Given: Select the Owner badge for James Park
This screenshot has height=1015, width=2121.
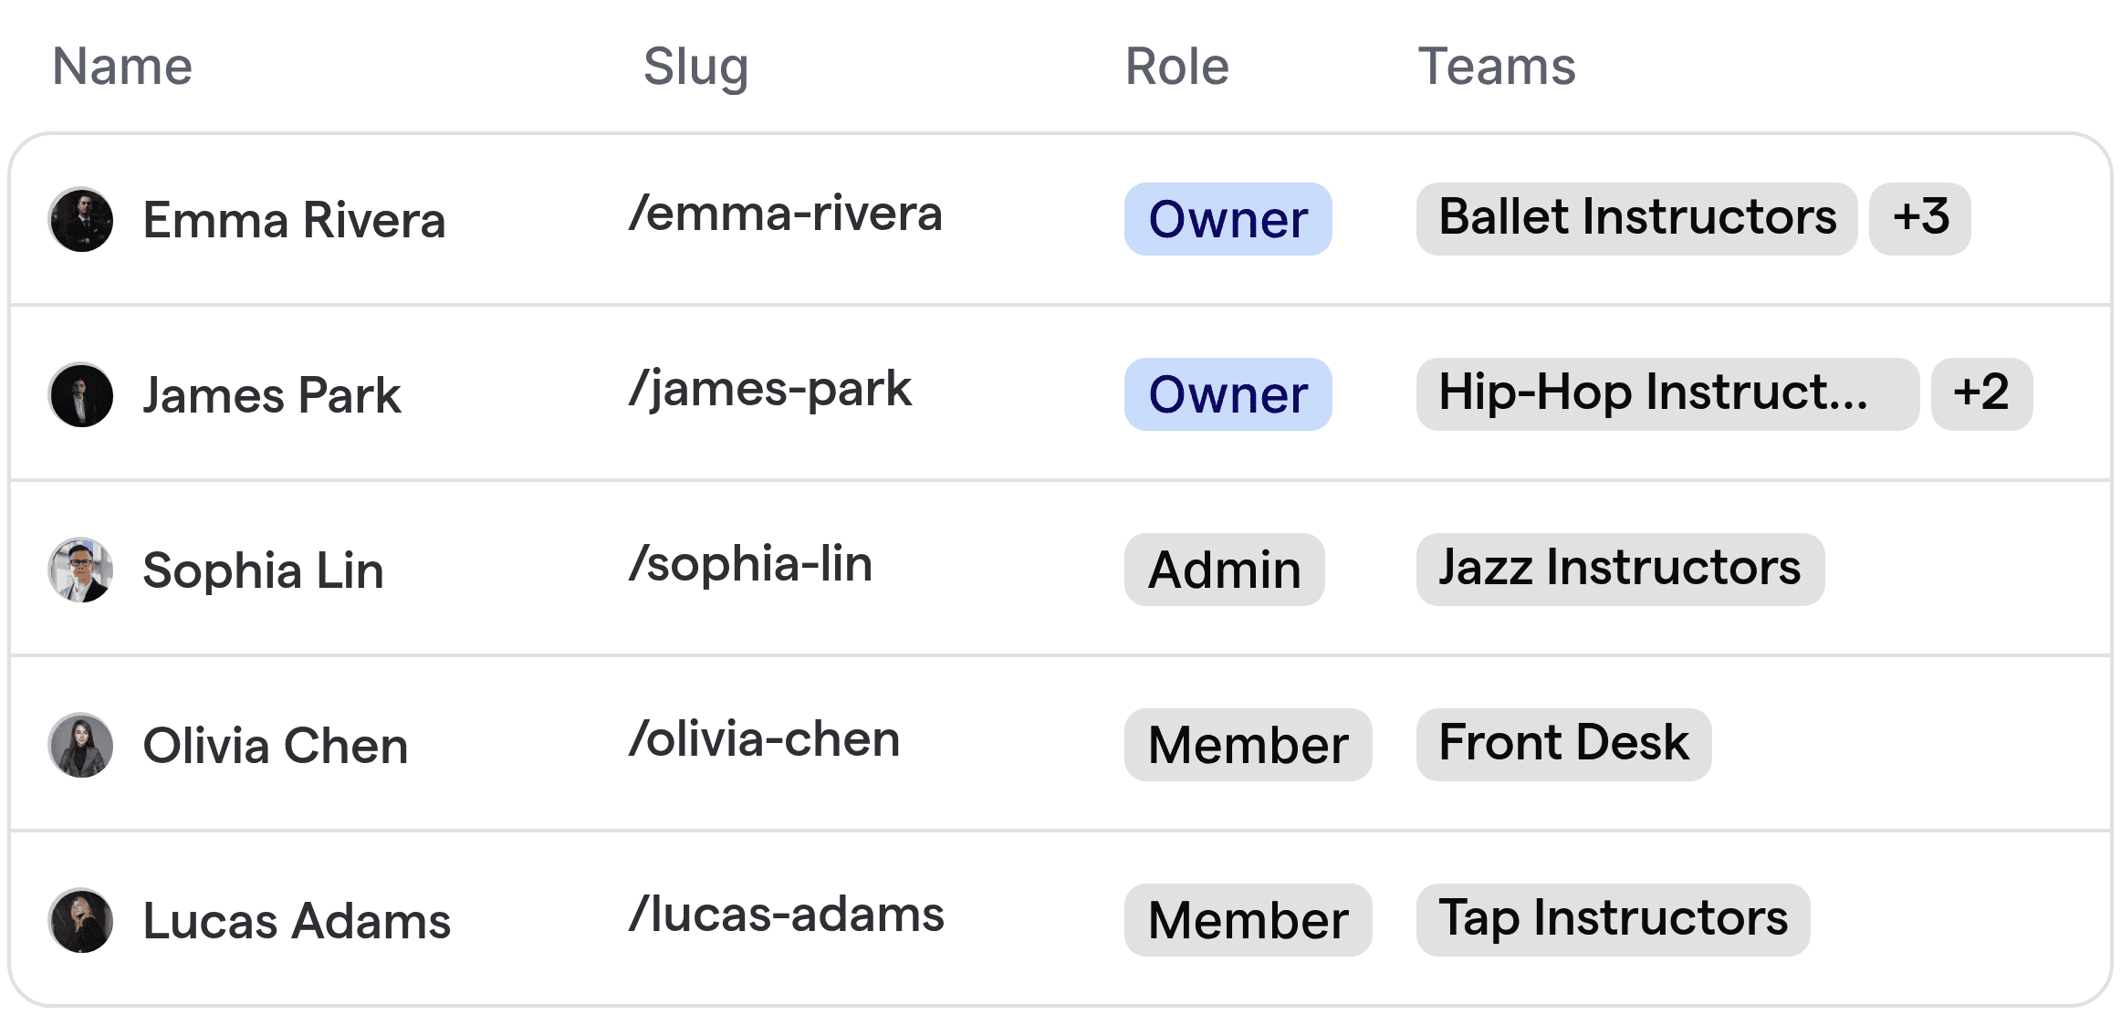Looking at the screenshot, I should point(1228,394).
